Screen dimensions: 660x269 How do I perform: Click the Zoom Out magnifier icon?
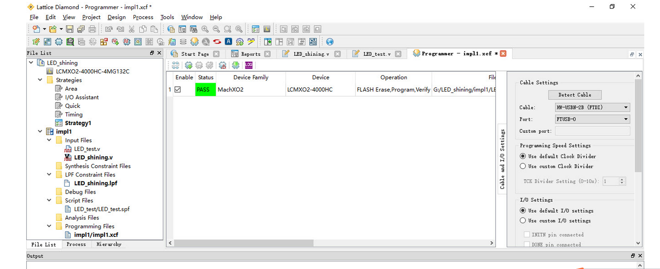coord(216,29)
